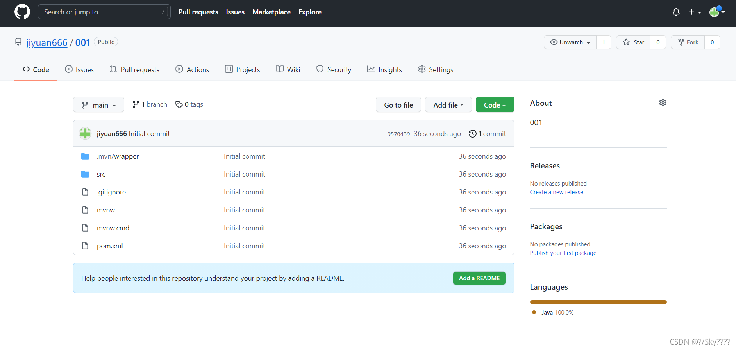
Task: Open Marketplace in top navigation
Action: click(x=272, y=12)
